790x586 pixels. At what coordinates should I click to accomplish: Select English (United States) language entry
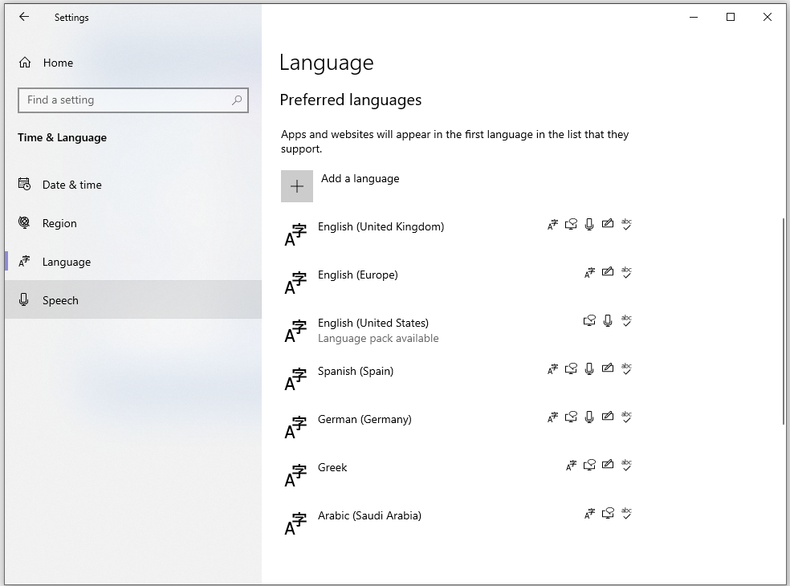(x=458, y=331)
